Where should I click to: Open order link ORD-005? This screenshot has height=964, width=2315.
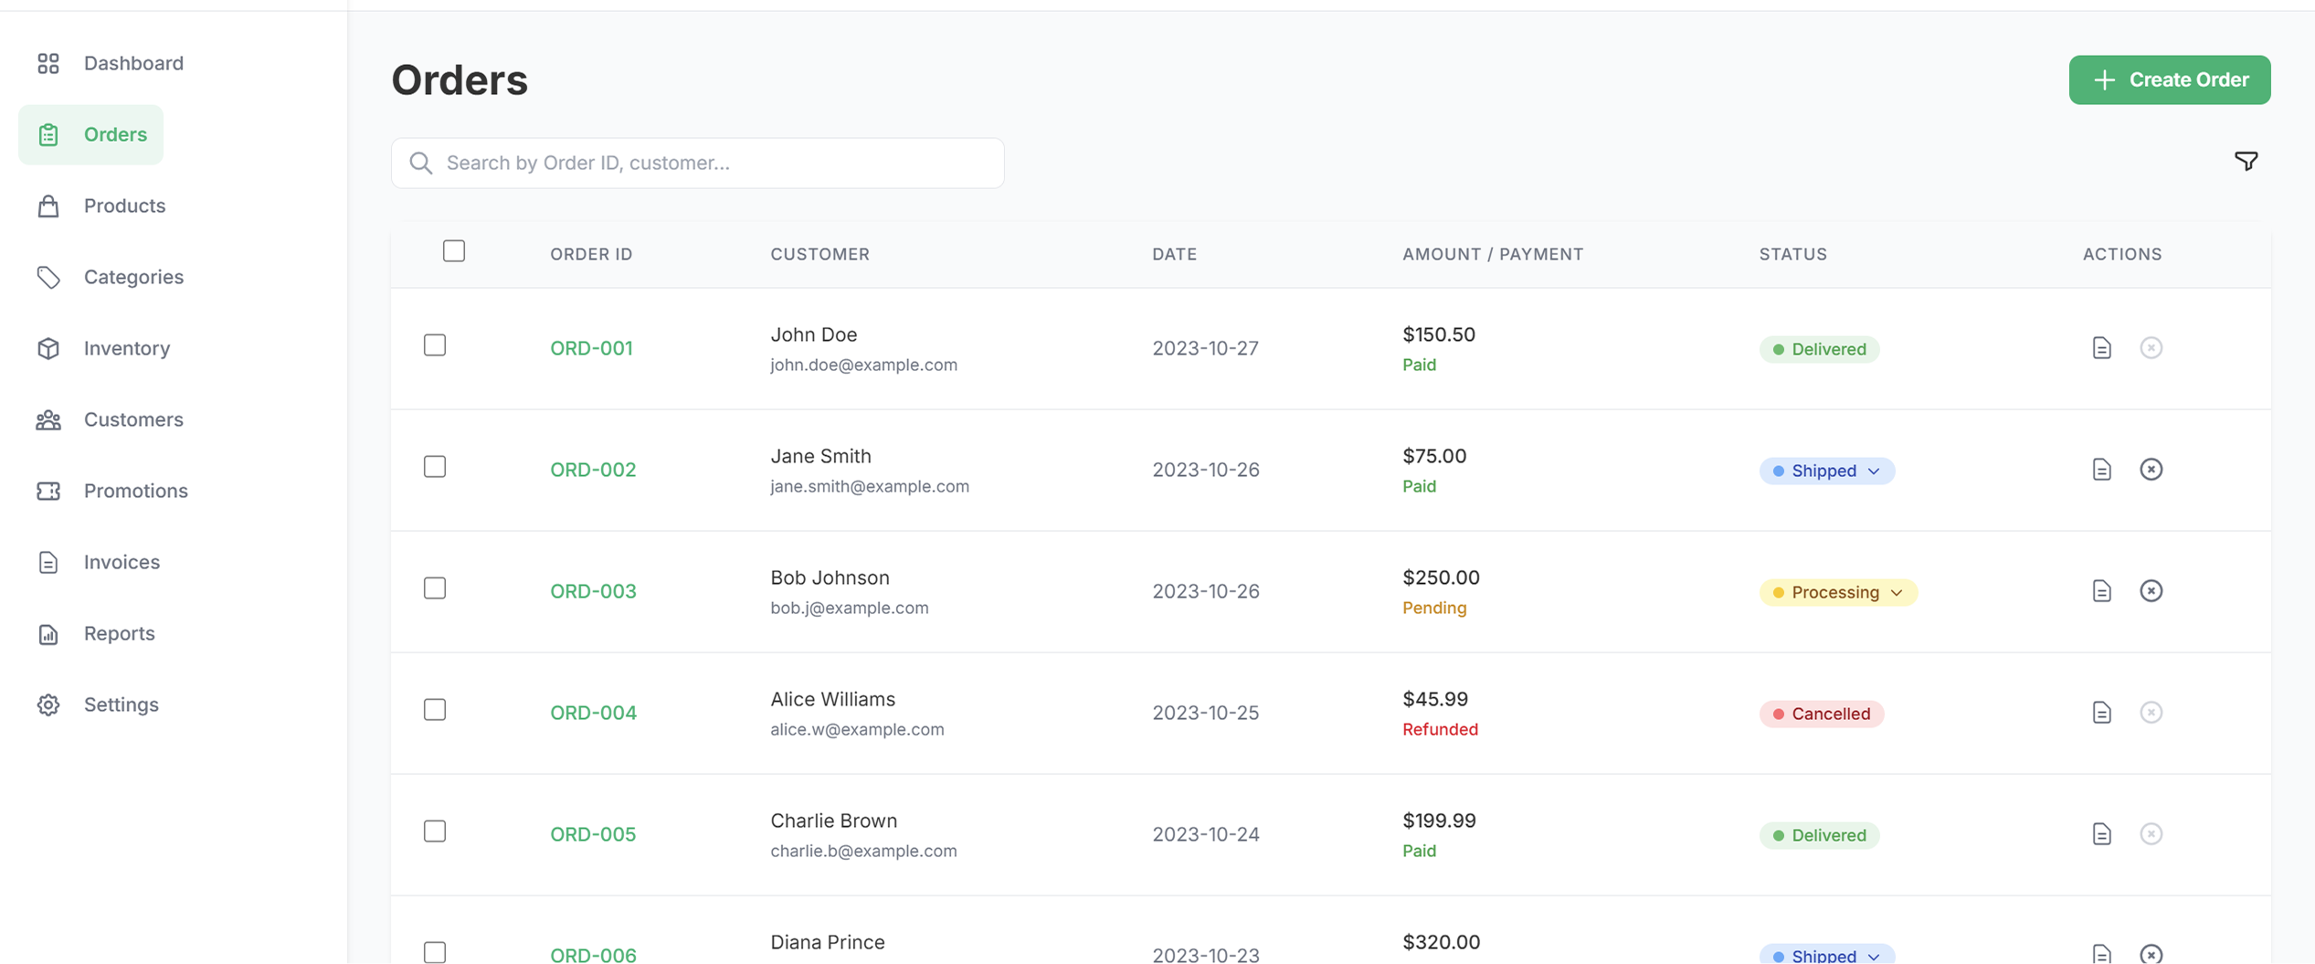[593, 834]
